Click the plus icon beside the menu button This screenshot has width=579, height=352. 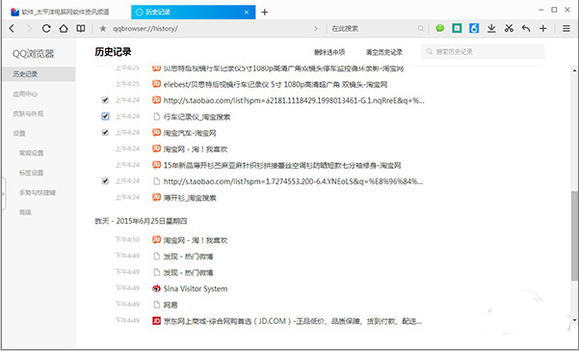point(542,29)
